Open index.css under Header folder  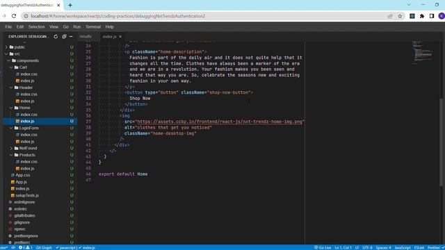tap(29, 94)
